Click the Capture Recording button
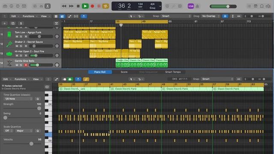Screen dimensions: 274x154 pos(99,6)
